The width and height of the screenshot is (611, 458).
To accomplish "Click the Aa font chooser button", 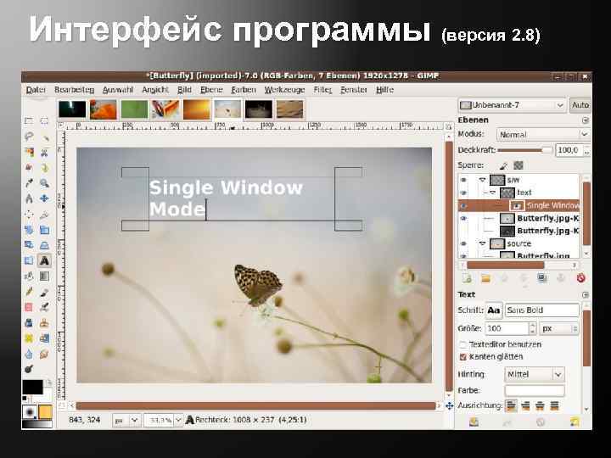I will point(494,310).
